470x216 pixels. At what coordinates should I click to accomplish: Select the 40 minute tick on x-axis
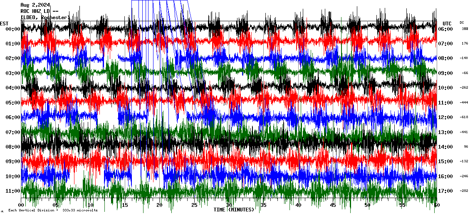pyautogui.click(x=298, y=205)
